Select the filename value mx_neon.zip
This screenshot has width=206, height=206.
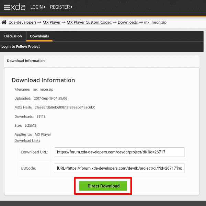[x=43, y=90]
